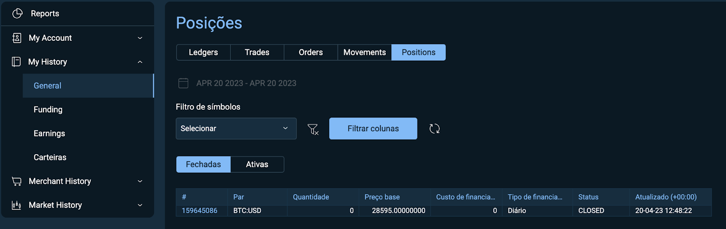The width and height of the screenshot is (726, 229).
Task: Expand the My Account section chevron
Action: [x=140, y=38]
